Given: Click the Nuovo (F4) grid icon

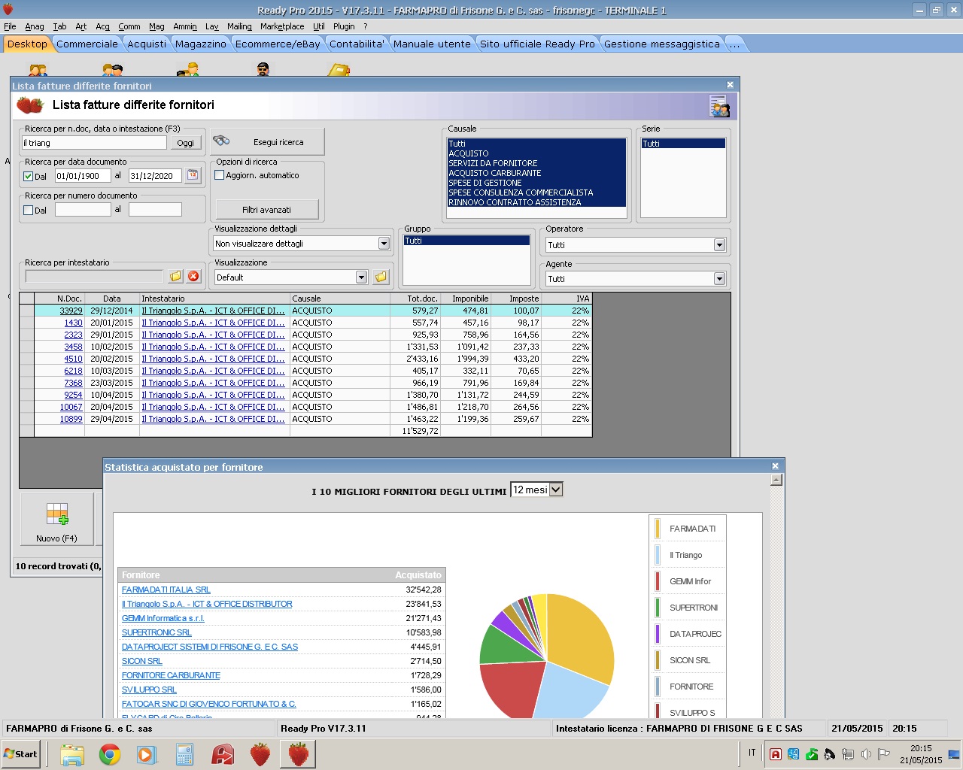Looking at the screenshot, I should [57, 514].
